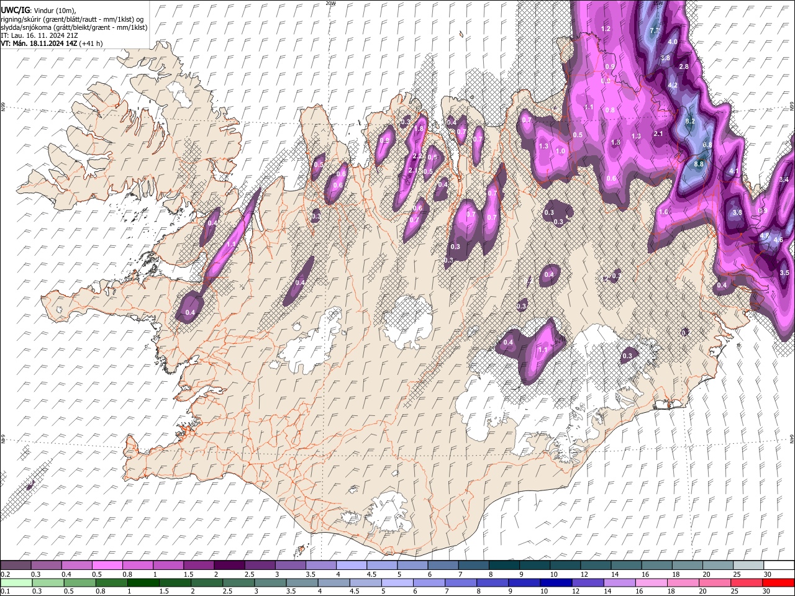Select bottom-row legend swatch between 14 and 16
This screenshot has width=795, height=596.
point(620,582)
